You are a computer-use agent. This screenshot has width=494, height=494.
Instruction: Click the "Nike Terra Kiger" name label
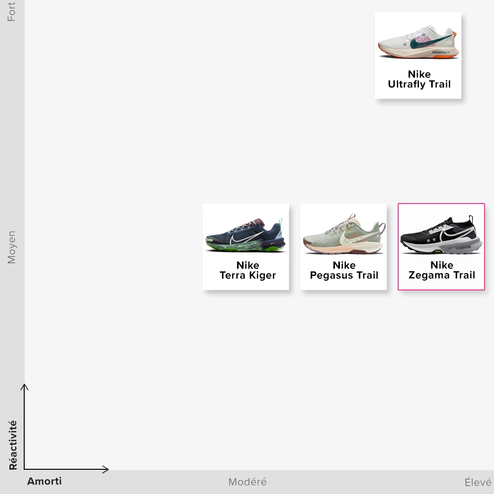click(247, 270)
